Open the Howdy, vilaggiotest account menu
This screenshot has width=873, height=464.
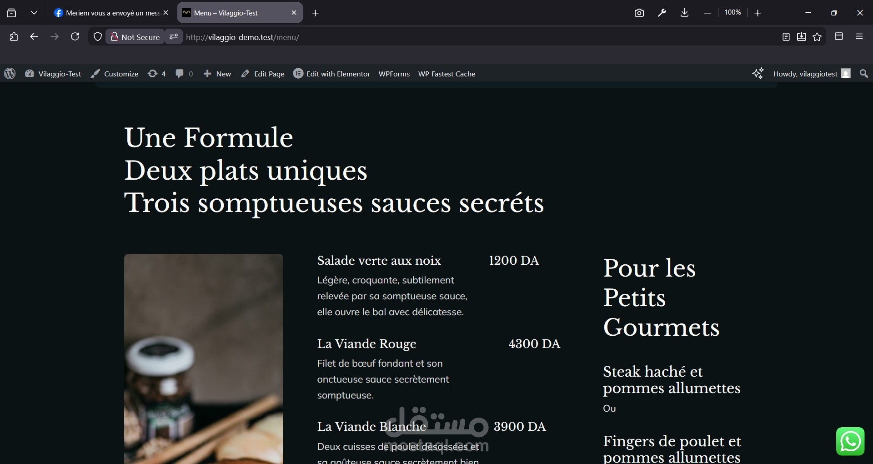[x=812, y=74]
